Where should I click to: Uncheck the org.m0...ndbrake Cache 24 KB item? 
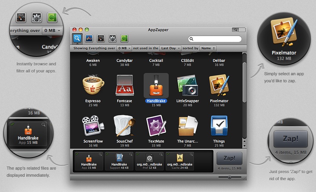pyautogui.click(x=168, y=154)
